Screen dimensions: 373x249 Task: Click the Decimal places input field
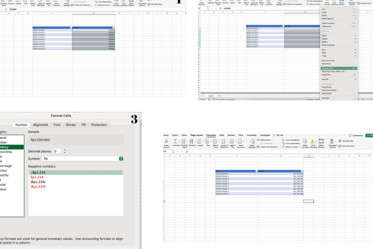56,151
